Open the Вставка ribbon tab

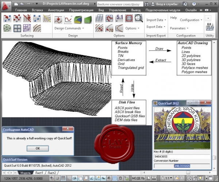click(x=37, y=10)
